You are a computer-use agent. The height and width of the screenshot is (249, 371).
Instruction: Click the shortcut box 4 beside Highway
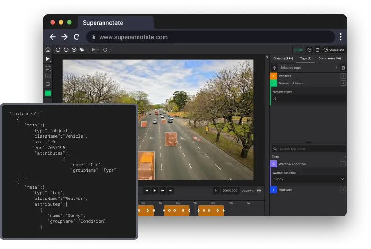pyautogui.click(x=343, y=190)
